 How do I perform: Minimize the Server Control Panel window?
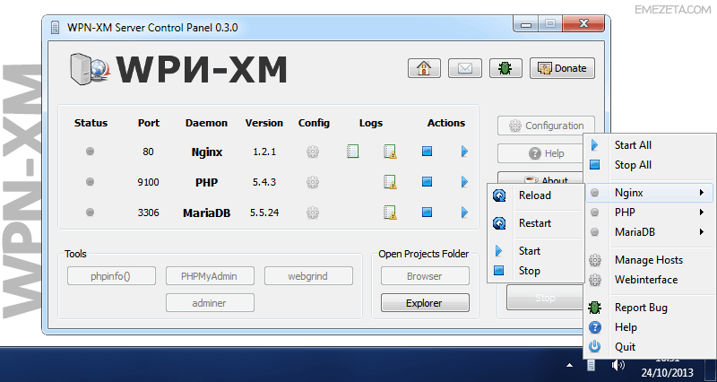(x=526, y=24)
